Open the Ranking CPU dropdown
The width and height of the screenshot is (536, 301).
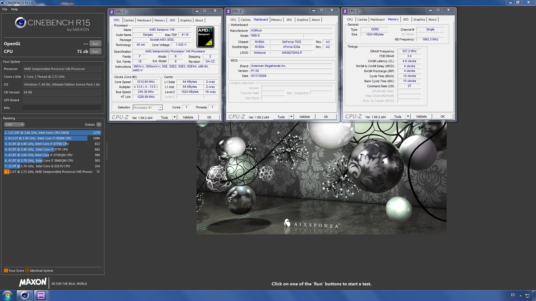click(x=15, y=125)
